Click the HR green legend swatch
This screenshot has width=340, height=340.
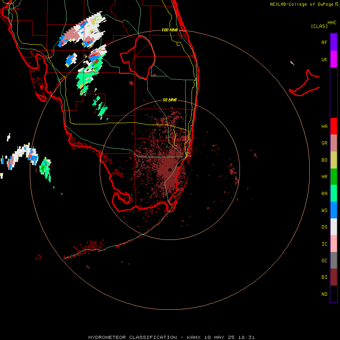(x=334, y=177)
